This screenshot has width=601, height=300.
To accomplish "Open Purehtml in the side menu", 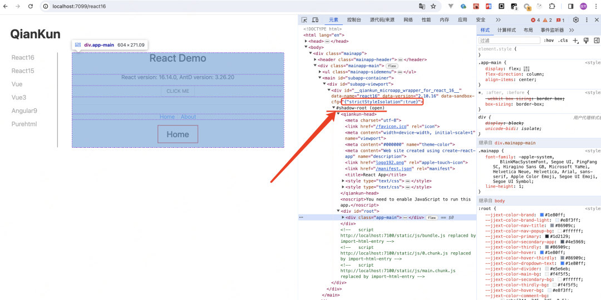I will 24,124.
